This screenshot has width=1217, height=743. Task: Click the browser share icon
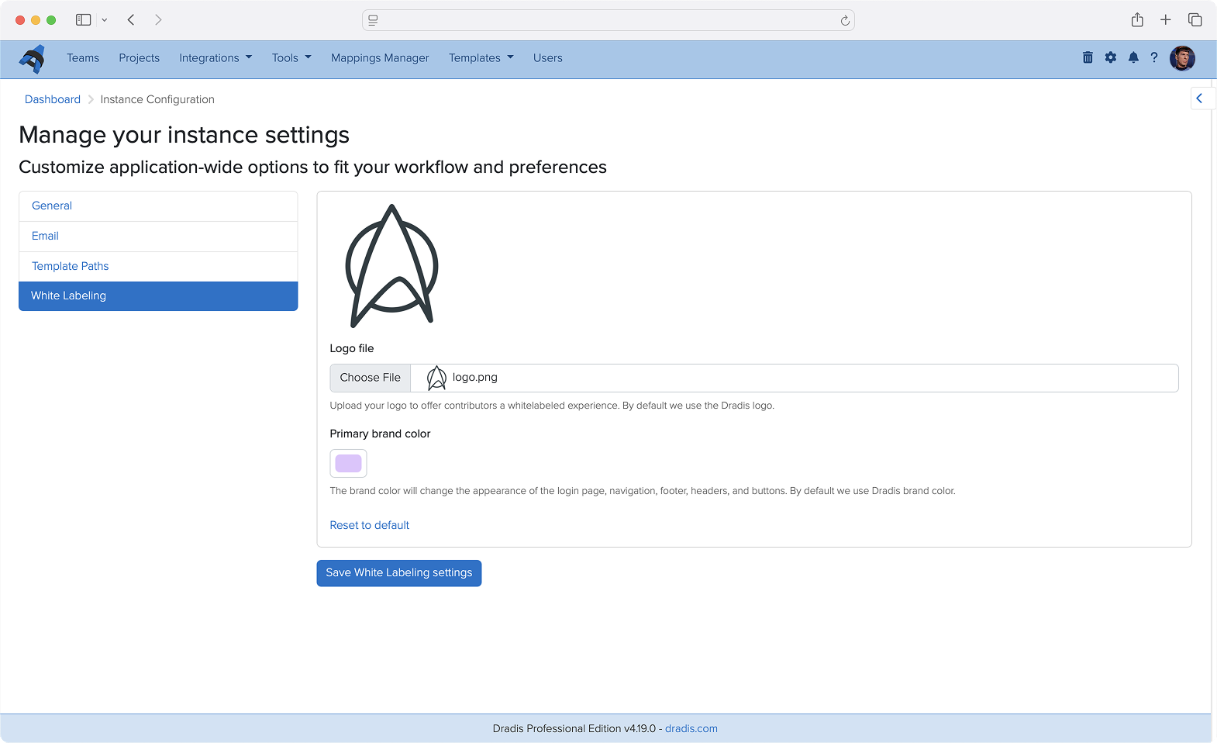[1137, 20]
